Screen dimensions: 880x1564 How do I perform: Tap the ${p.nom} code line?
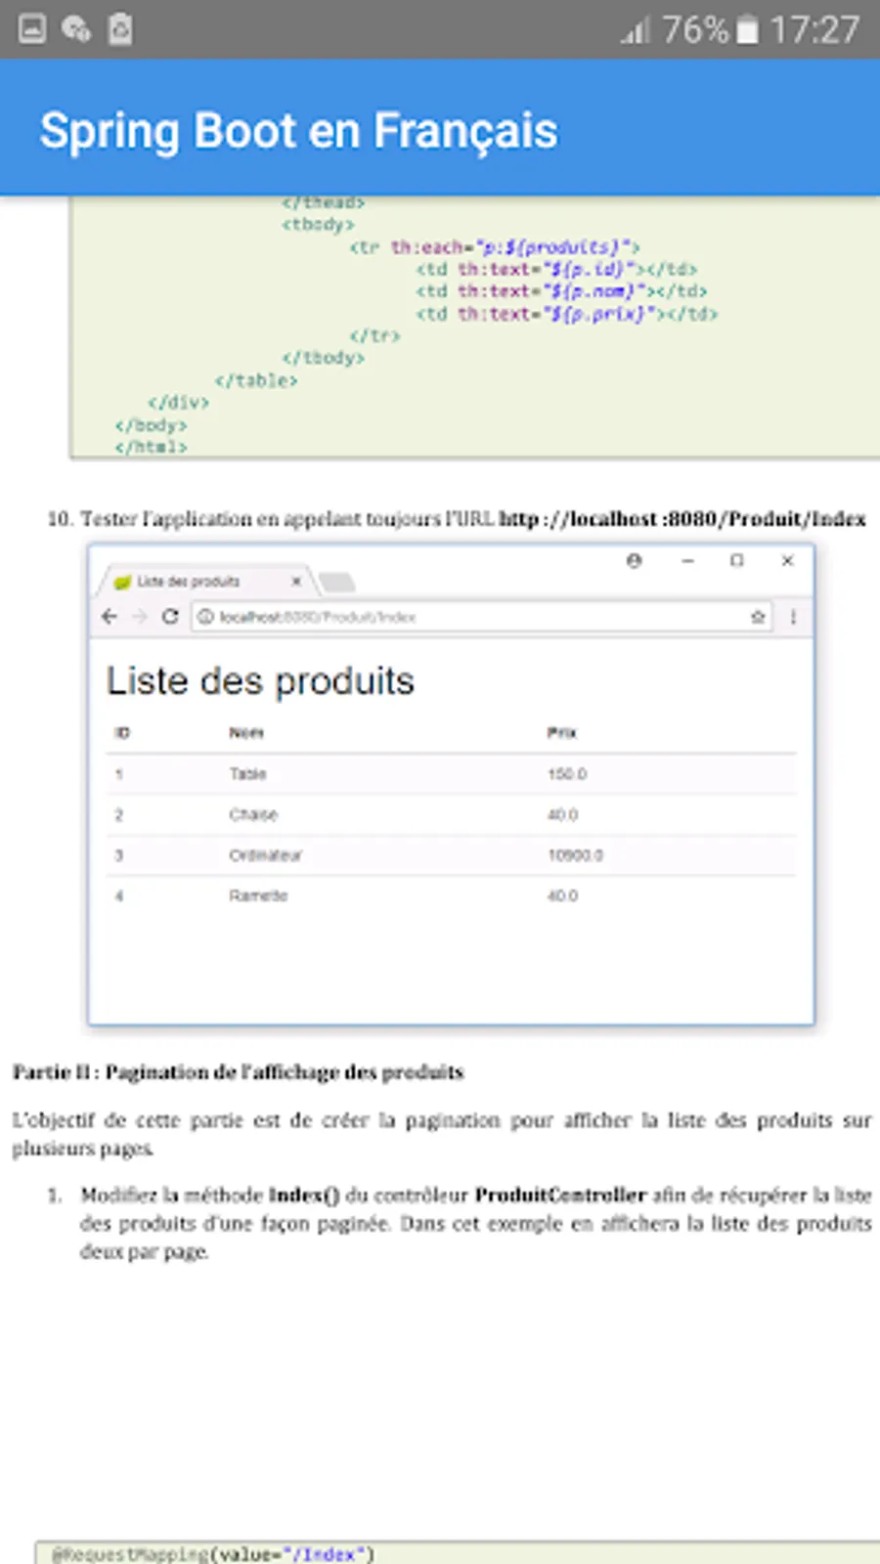click(561, 292)
